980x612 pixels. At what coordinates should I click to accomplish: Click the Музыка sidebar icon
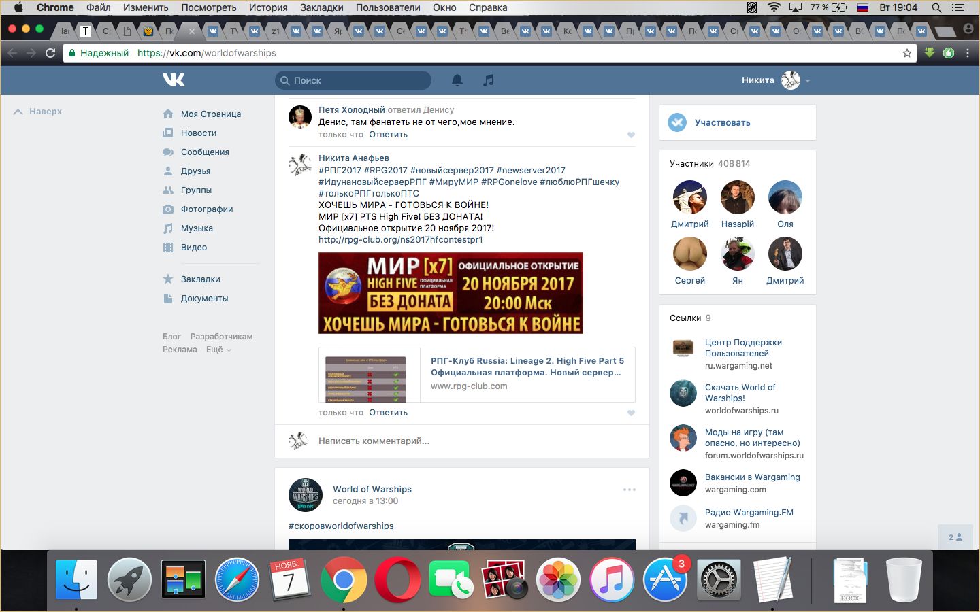tap(168, 228)
